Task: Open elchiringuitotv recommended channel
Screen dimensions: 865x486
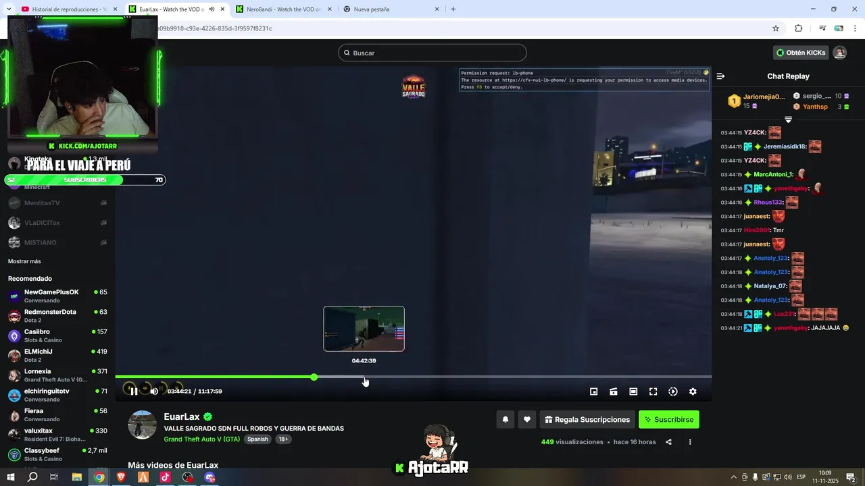Action: point(57,395)
